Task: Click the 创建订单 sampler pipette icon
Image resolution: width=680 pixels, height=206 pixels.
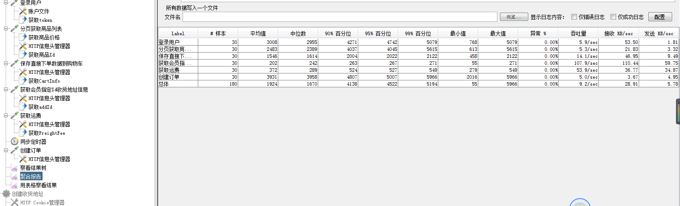Action: 15,150
